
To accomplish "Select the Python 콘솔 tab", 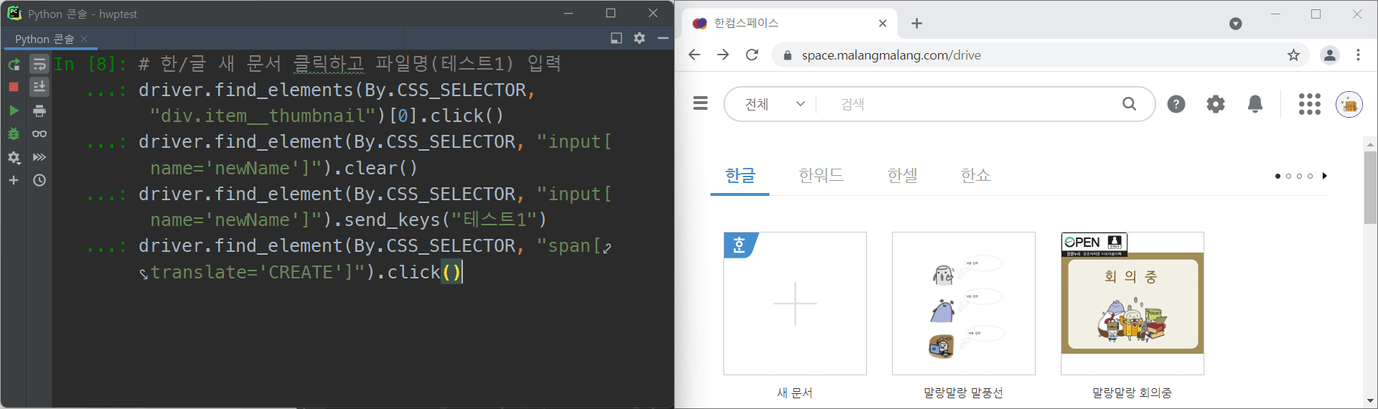I will pyautogui.click(x=44, y=39).
